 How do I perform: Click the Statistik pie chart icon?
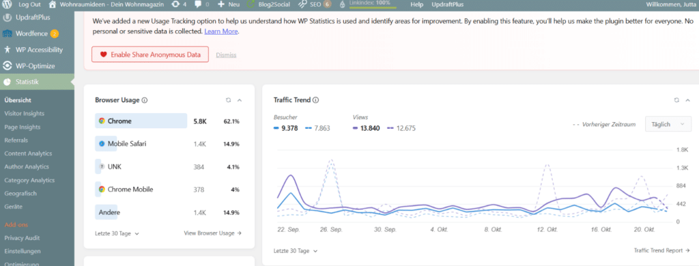[x=7, y=82]
